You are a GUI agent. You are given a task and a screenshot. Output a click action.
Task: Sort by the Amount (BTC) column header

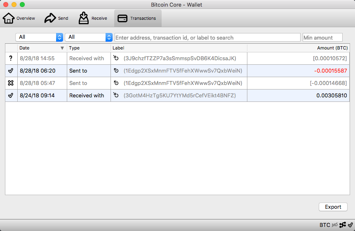299,48
